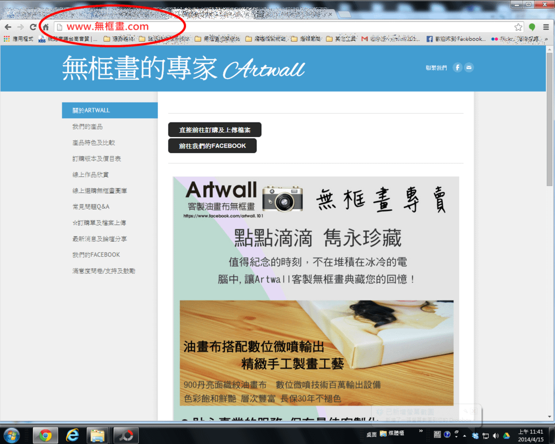555x444 pixels.
Task: Click the green extension icon in toolbar
Action: (532, 27)
